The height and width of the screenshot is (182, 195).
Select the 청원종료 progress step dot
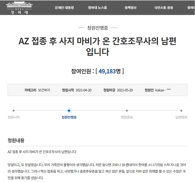pos(127,110)
